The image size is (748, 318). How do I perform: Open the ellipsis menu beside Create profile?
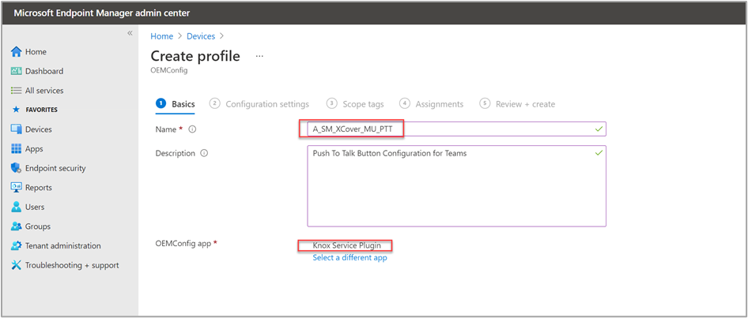[259, 56]
